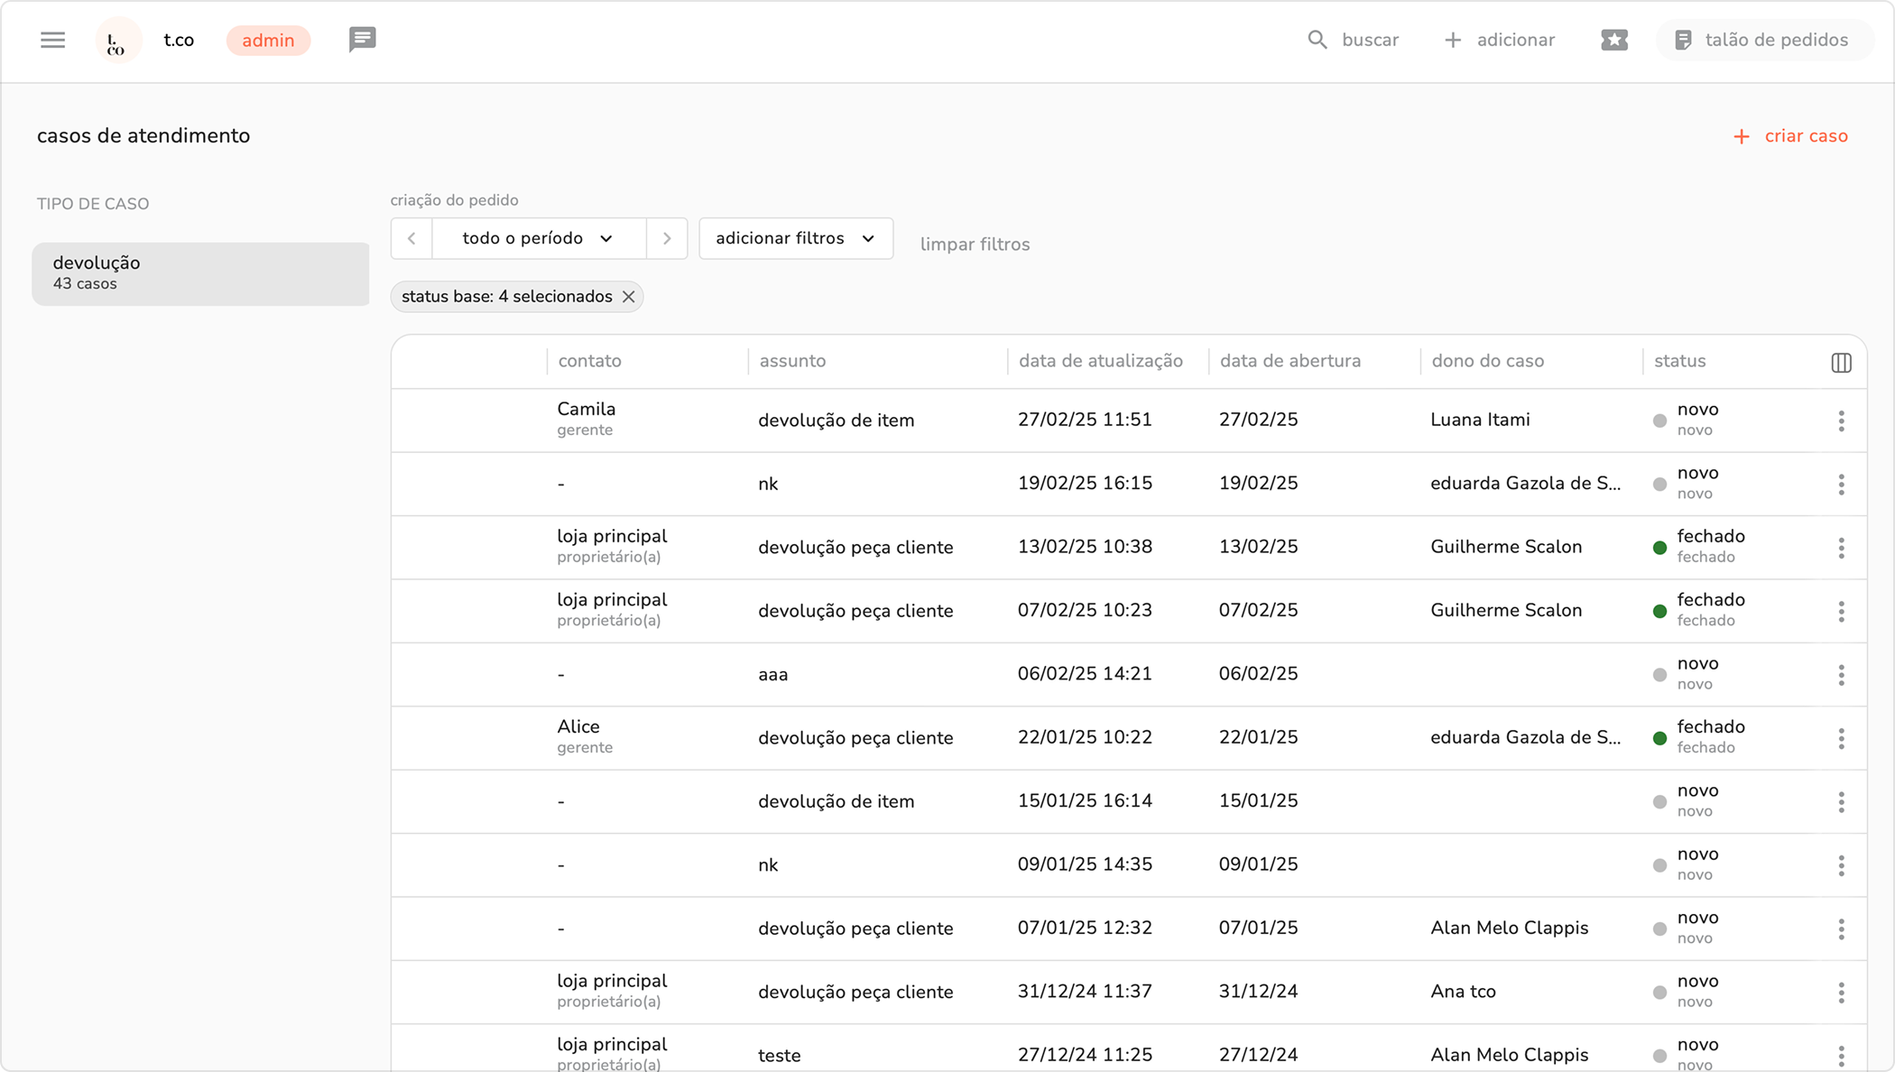Remove the status base filter chip
Viewport: 1895px width, 1072px height.
pos(629,297)
